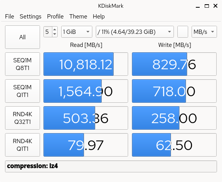Select the RND4K Q1T1 write result 62.50
The width and height of the screenshot is (222, 182).
174,145
